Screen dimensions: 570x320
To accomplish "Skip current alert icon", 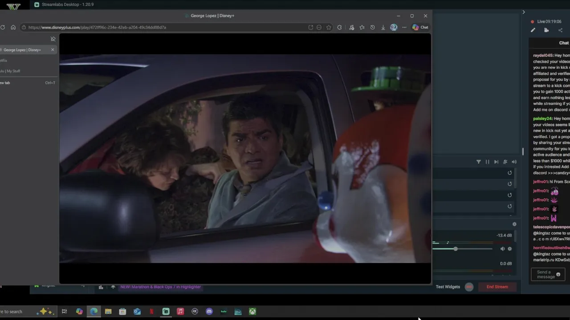I will [496, 162].
